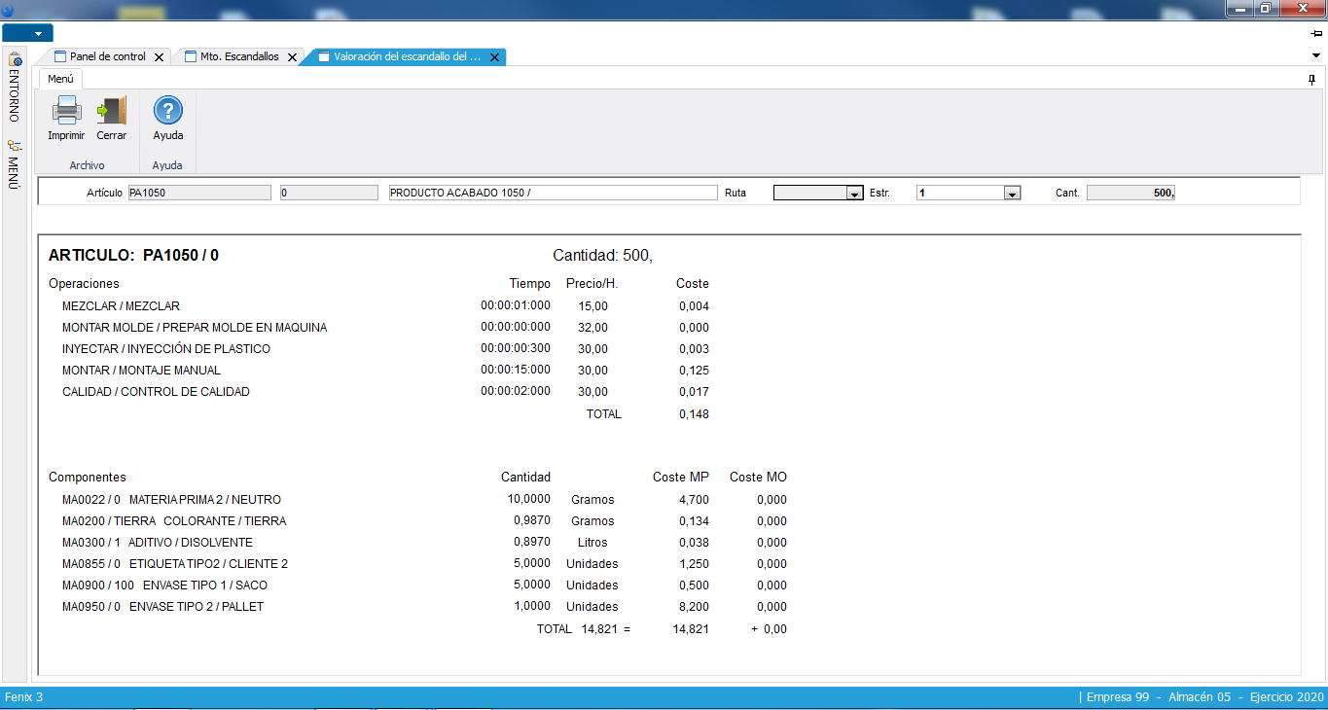This screenshot has height=710, width=1328.
Task: Expand the Ruta dropdown
Action: [x=854, y=194]
